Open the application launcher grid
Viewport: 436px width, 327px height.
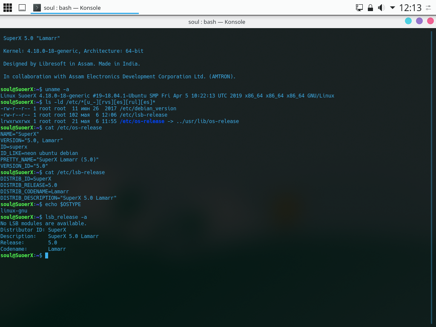coord(8,8)
